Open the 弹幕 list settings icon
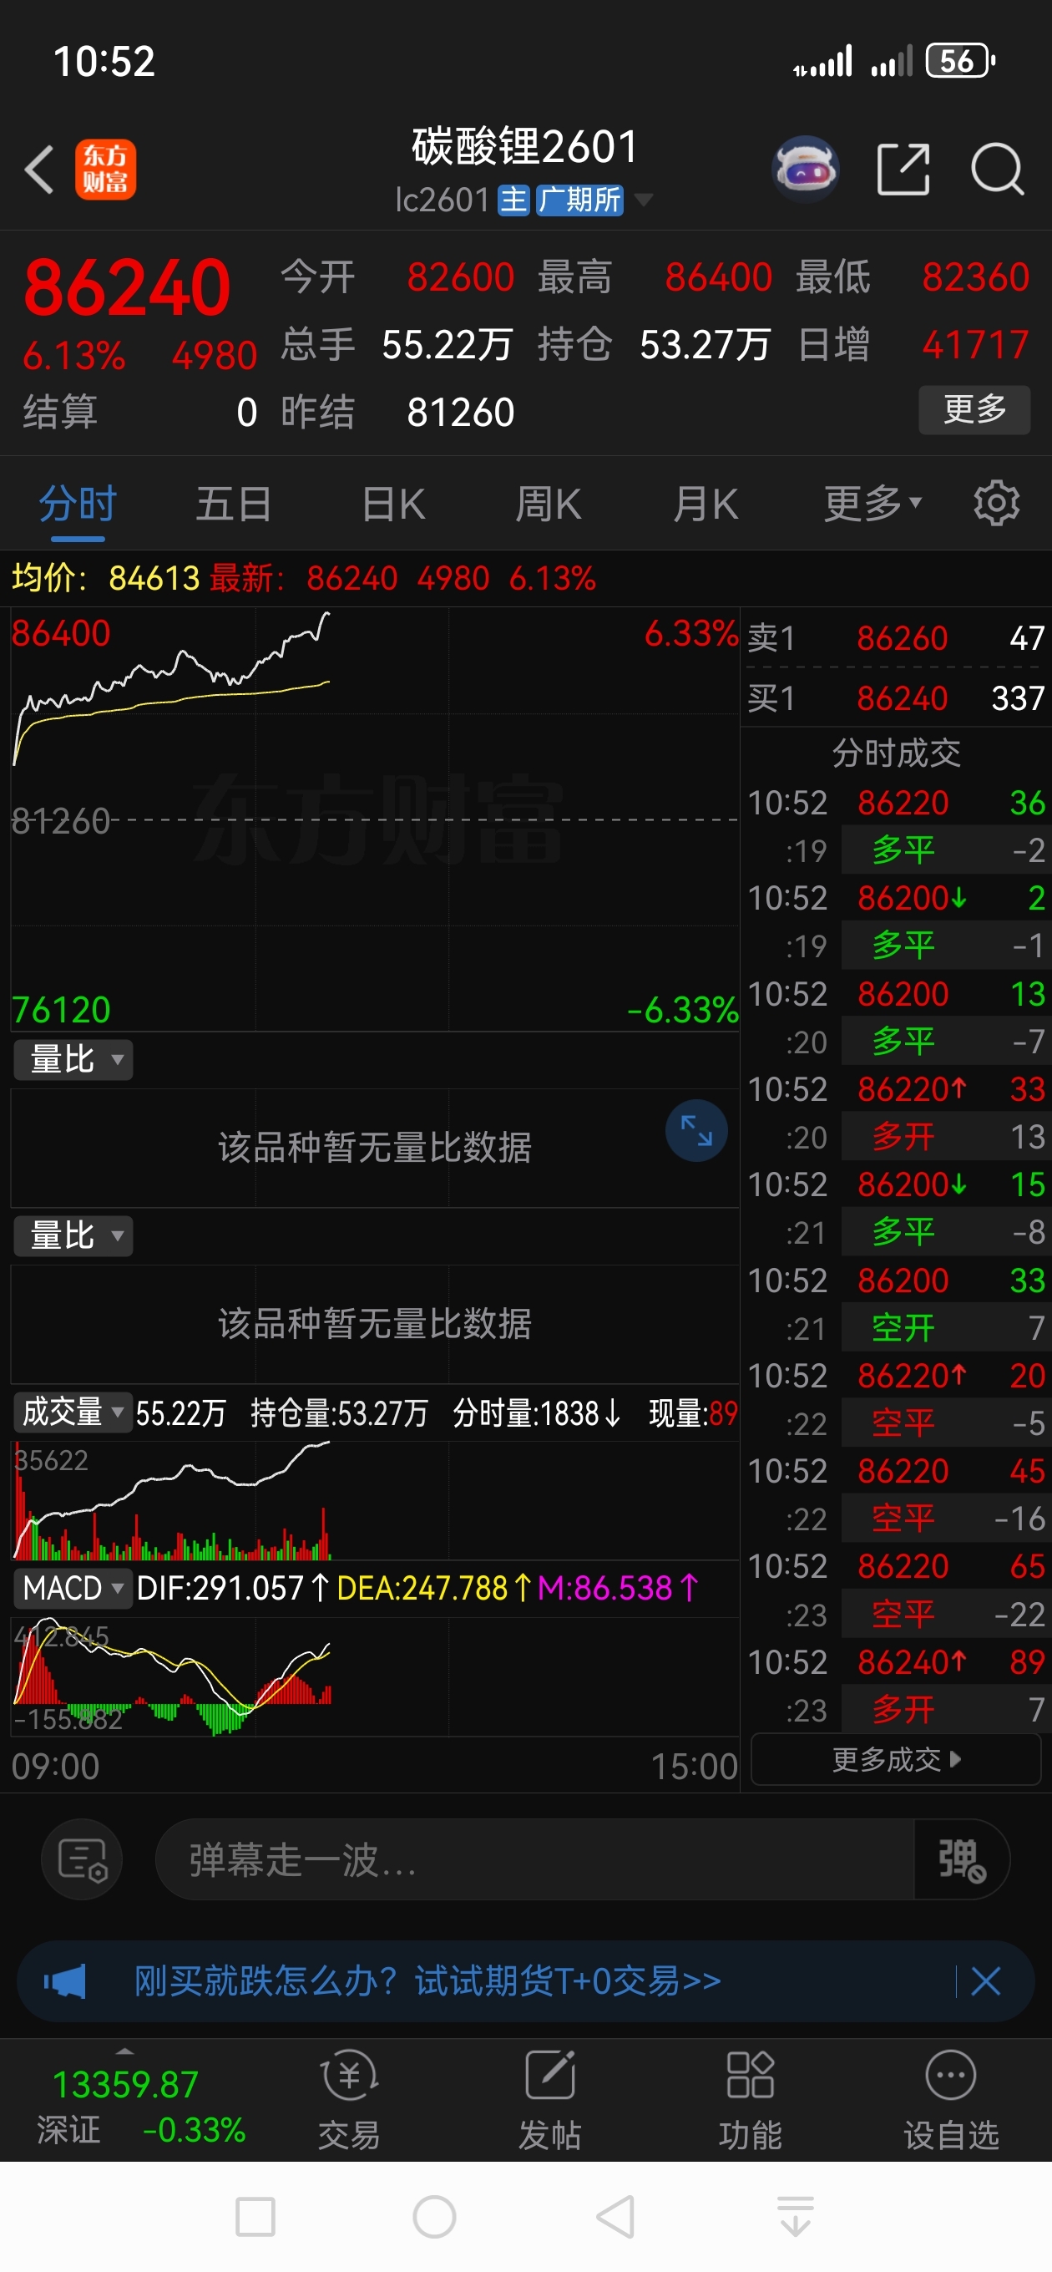Screen dimensions: 1052x2272 point(82,1859)
